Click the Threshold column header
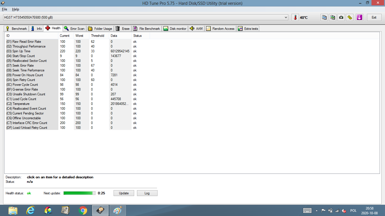 (99, 36)
